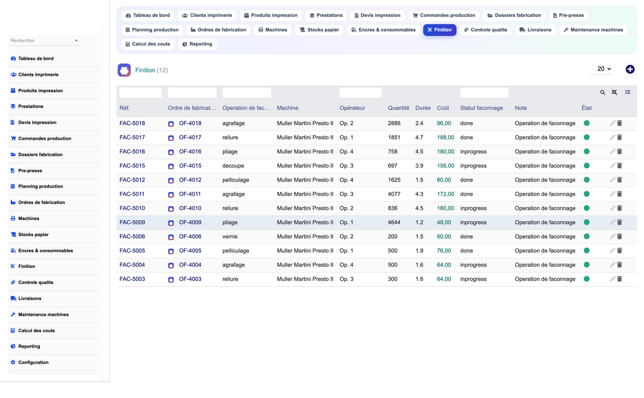Sort by the Coût column header
Image resolution: width=644 pixels, height=398 pixels.
443,108
